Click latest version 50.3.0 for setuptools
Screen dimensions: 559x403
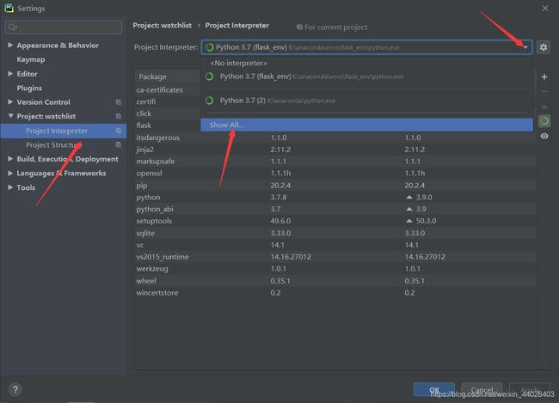pyautogui.click(x=426, y=222)
